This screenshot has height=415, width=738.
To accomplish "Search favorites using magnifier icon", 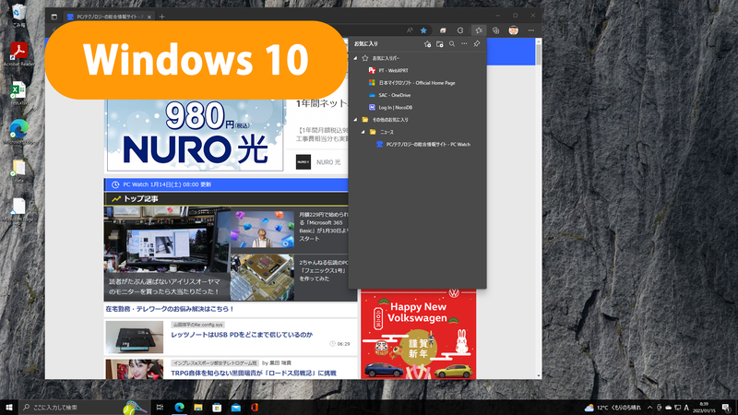I will pyautogui.click(x=452, y=43).
